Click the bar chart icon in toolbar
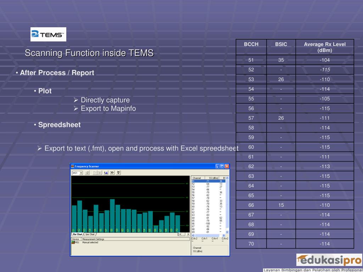 click(106, 173)
